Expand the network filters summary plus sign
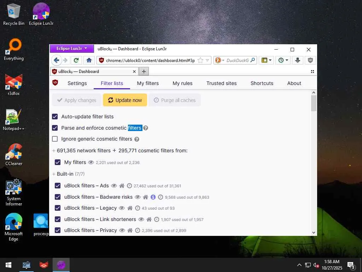This screenshot has height=272, width=362. 54,151
